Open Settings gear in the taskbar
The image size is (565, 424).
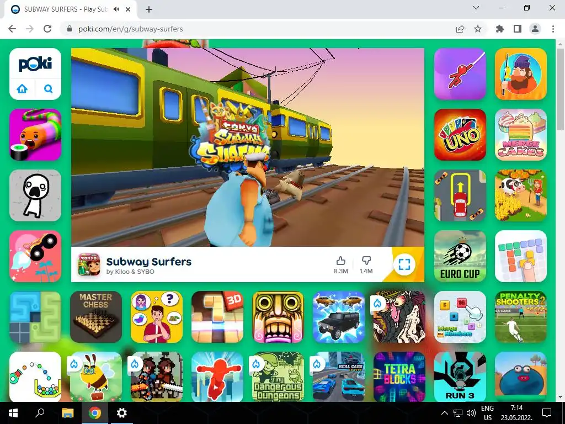pyautogui.click(x=122, y=413)
